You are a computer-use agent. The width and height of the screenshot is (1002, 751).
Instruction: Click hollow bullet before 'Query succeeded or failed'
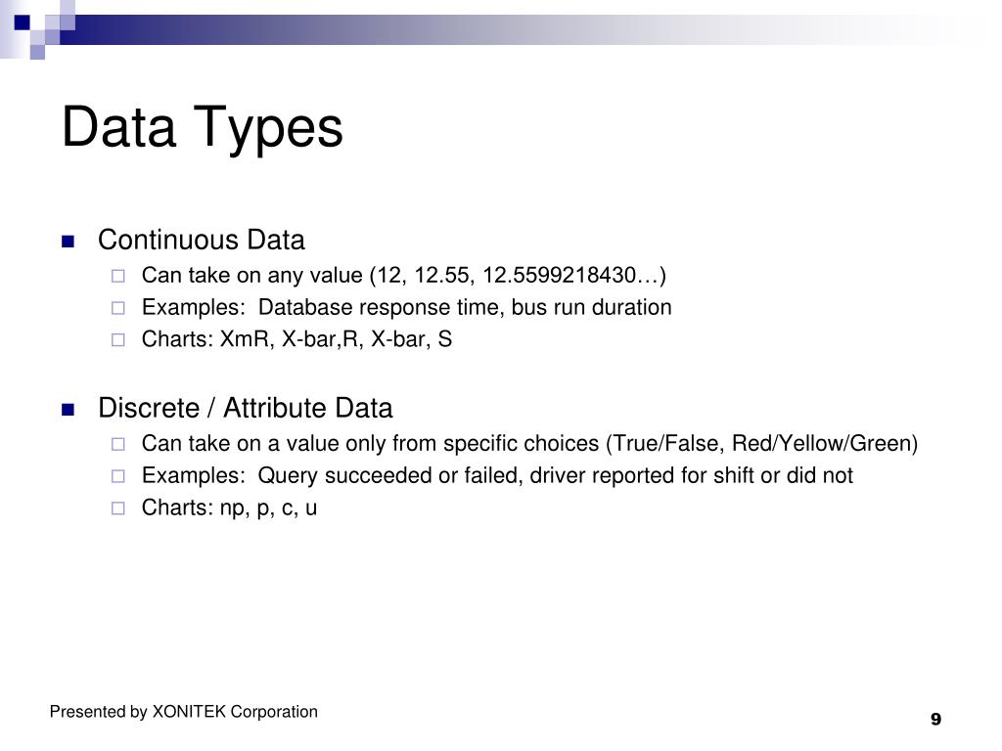(x=118, y=476)
